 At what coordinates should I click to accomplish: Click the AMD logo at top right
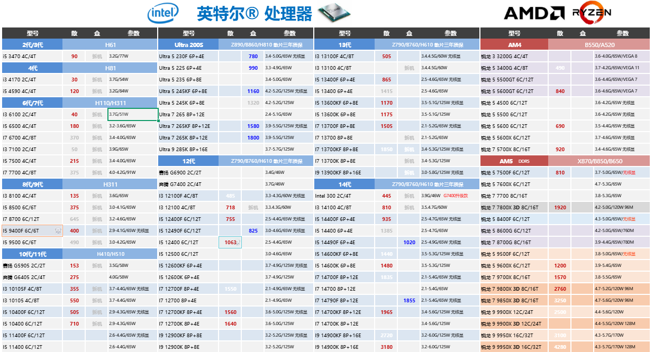[x=534, y=13]
